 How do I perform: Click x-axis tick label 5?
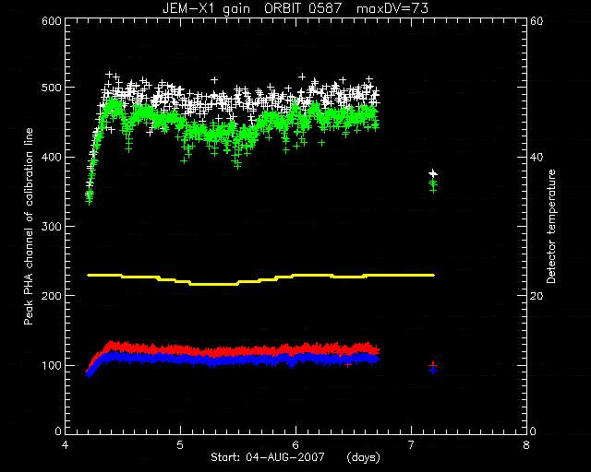[x=180, y=445]
